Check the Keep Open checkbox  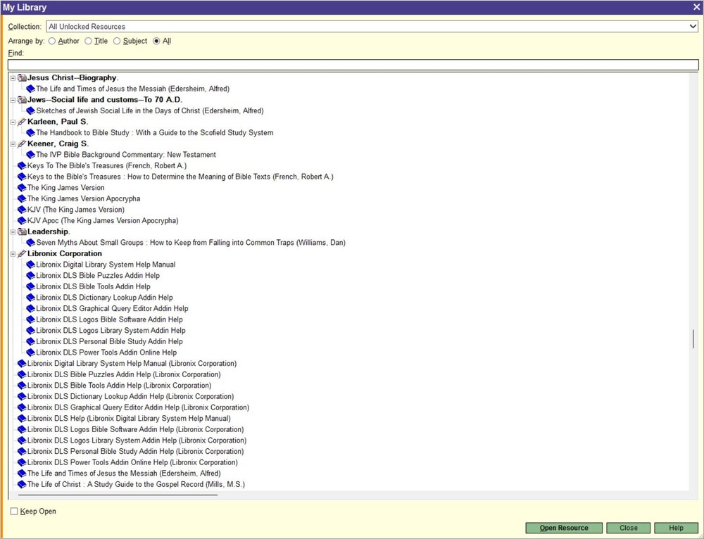[13, 512]
